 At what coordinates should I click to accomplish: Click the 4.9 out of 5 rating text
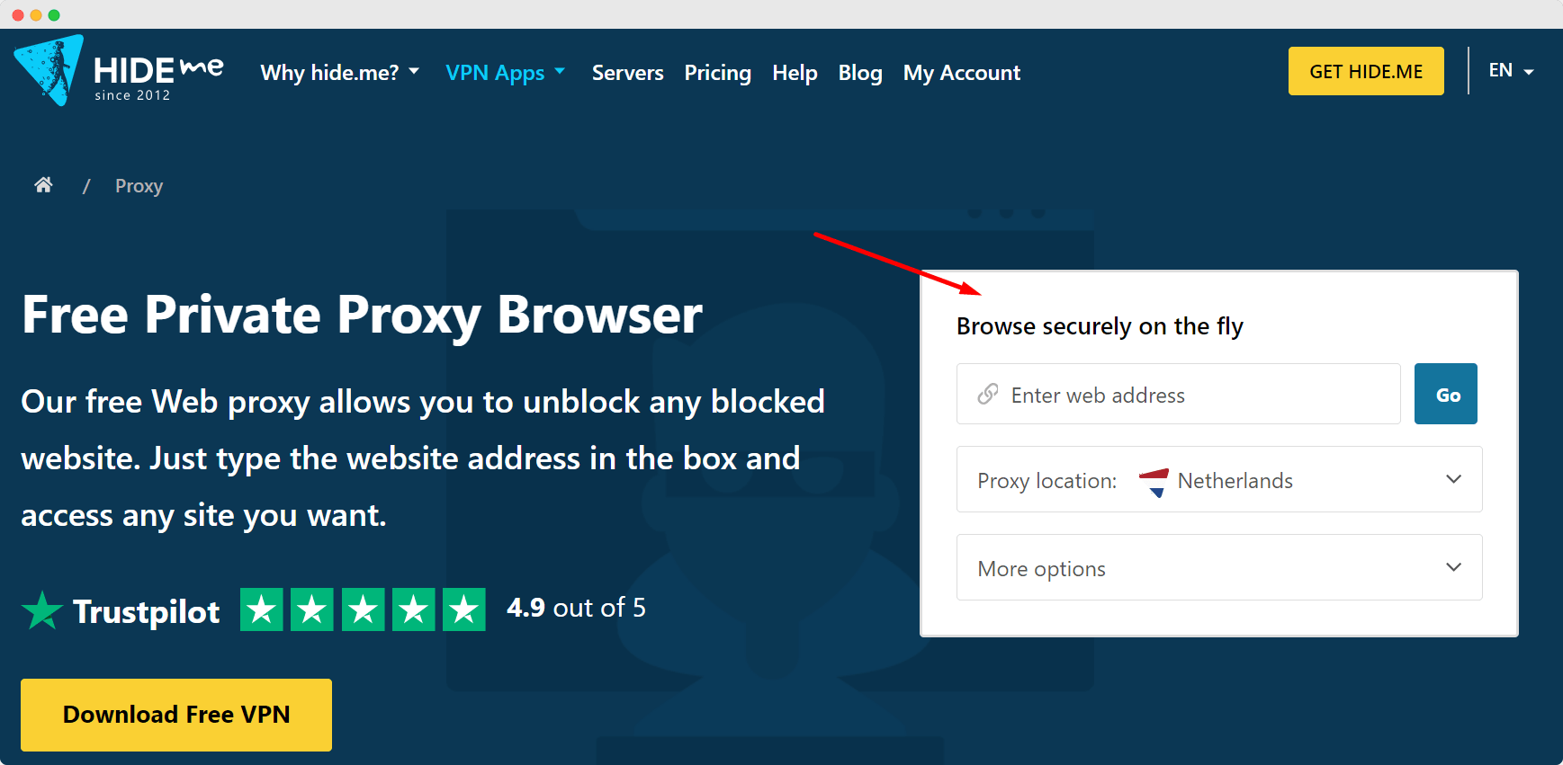(576, 608)
